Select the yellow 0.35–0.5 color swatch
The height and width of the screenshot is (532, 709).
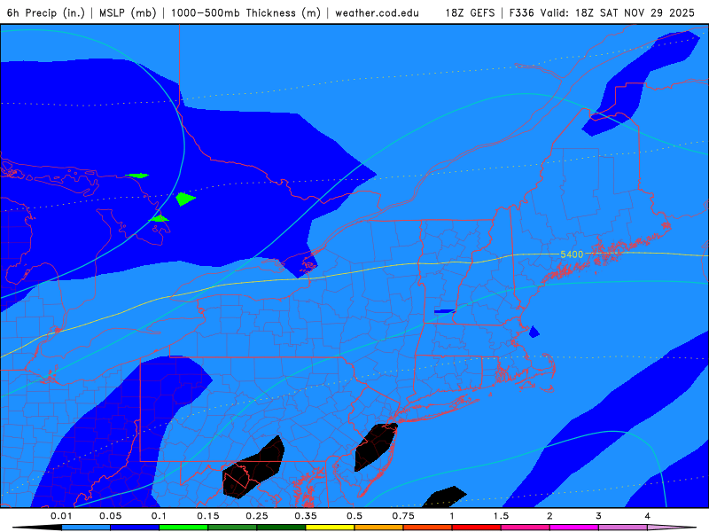(330, 528)
